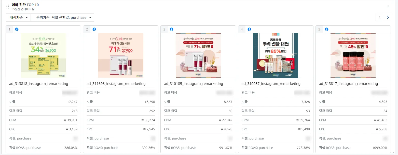Viewport: 398px width, 155px height.
Task: Go to the previous page of ad cards
Action: [x=380, y=17]
